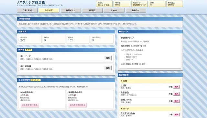Click the 162 sales count stat card

click(x=78, y=39)
